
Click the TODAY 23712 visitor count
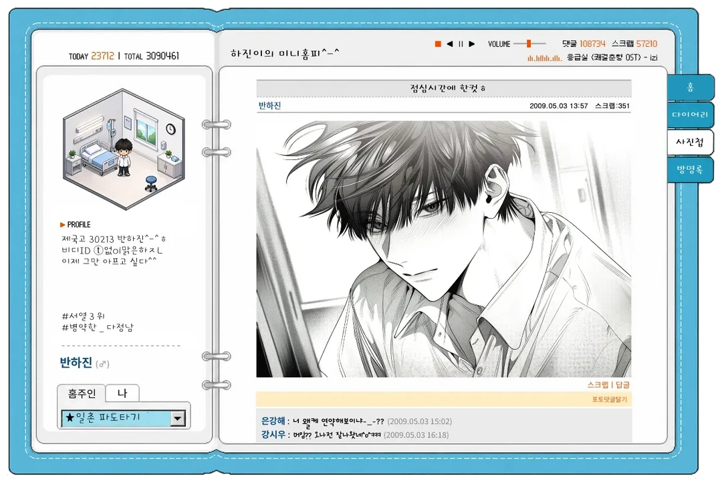point(91,56)
